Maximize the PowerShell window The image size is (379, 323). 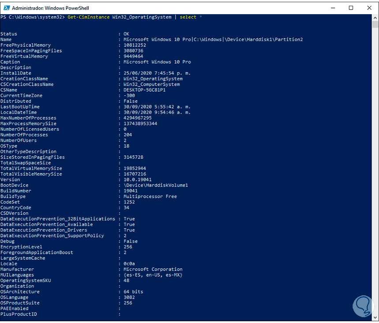point(351,8)
